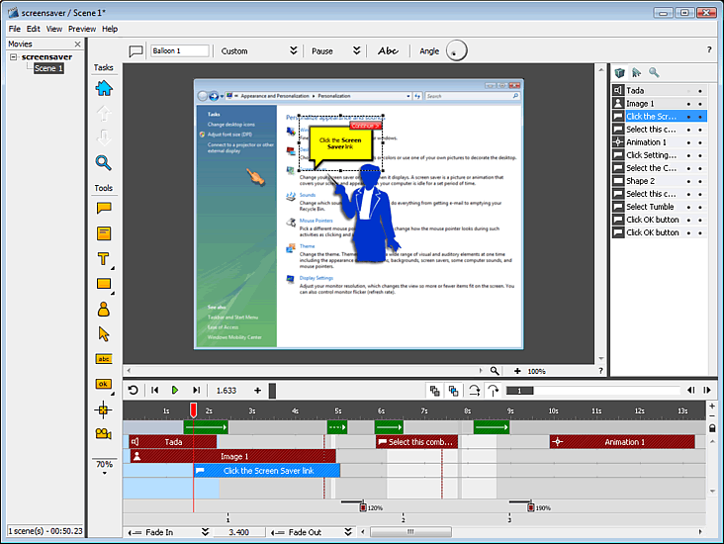The height and width of the screenshot is (544, 724).
Task: Open the Edit menu
Action: [x=34, y=29]
